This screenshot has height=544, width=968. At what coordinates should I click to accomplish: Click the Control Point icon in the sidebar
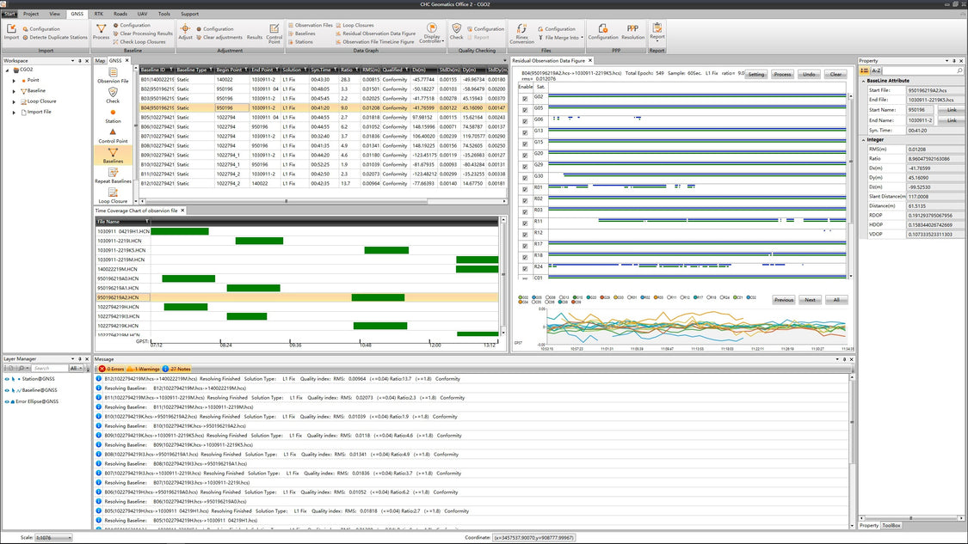(113, 137)
